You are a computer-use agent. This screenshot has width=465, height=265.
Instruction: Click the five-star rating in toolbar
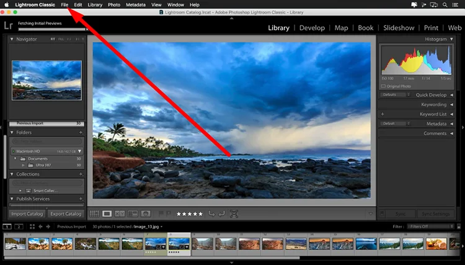coord(190,213)
